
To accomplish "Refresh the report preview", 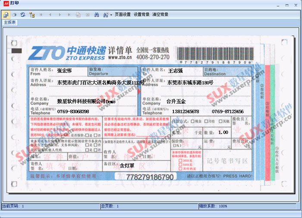I will [23, 15].
